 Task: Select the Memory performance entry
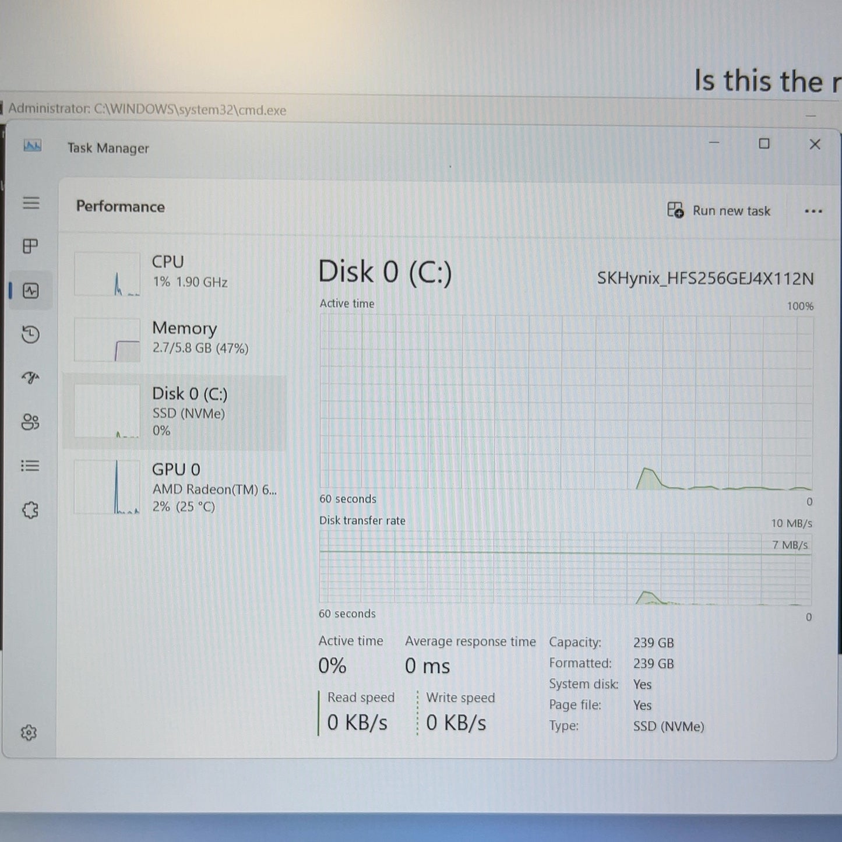pyautogui.click(x=174, y=339)
